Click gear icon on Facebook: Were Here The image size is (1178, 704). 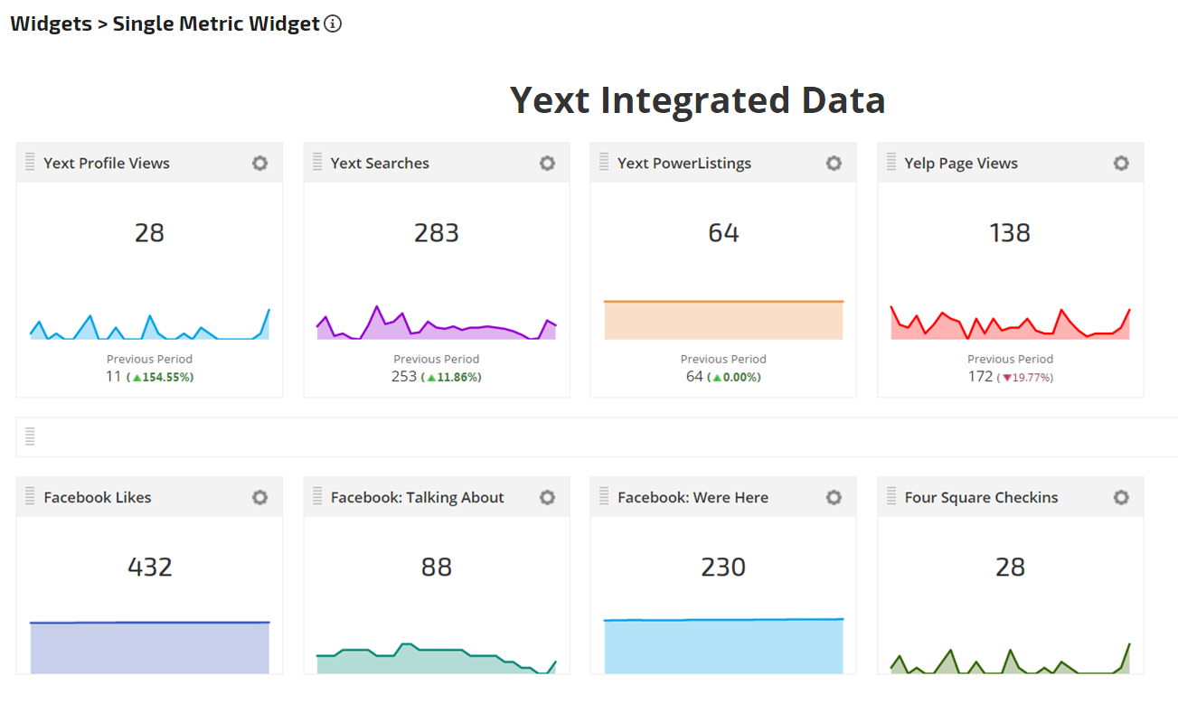(834, 498)
